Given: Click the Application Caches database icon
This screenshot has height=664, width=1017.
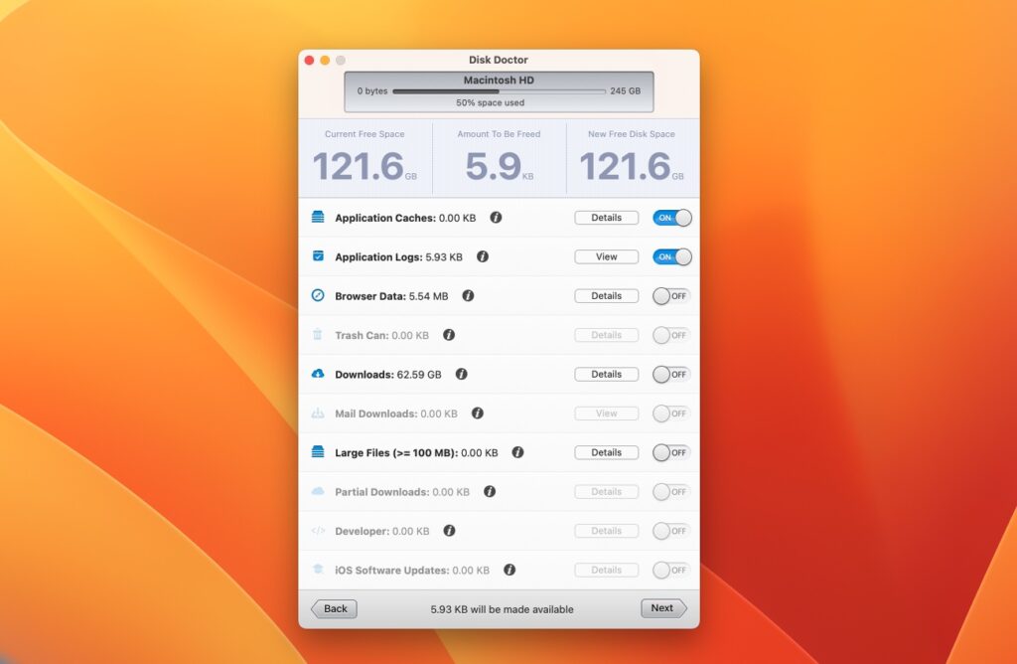Looking at the screenshot, I should (x=320, y=218).
